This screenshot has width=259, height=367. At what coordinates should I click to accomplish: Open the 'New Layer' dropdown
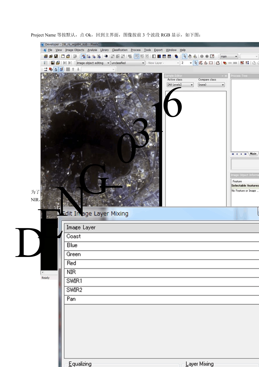(x=163, y=63)
